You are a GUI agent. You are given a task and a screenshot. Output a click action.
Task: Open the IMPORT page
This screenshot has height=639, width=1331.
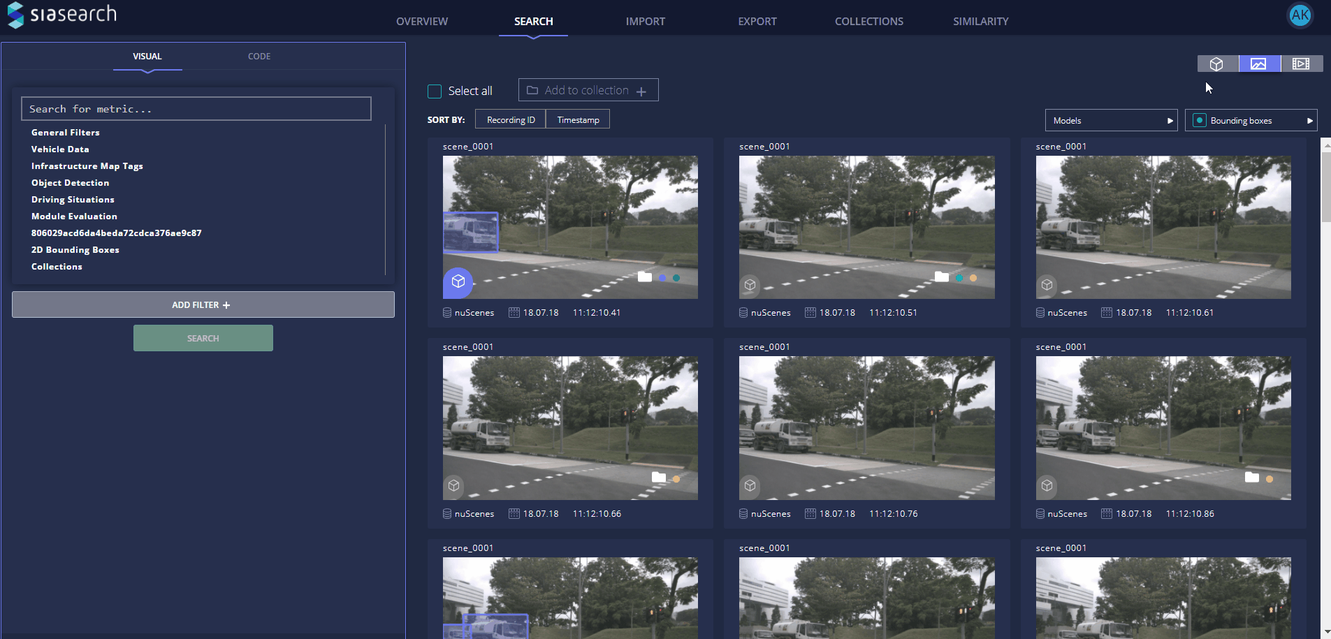pos(646,22)
